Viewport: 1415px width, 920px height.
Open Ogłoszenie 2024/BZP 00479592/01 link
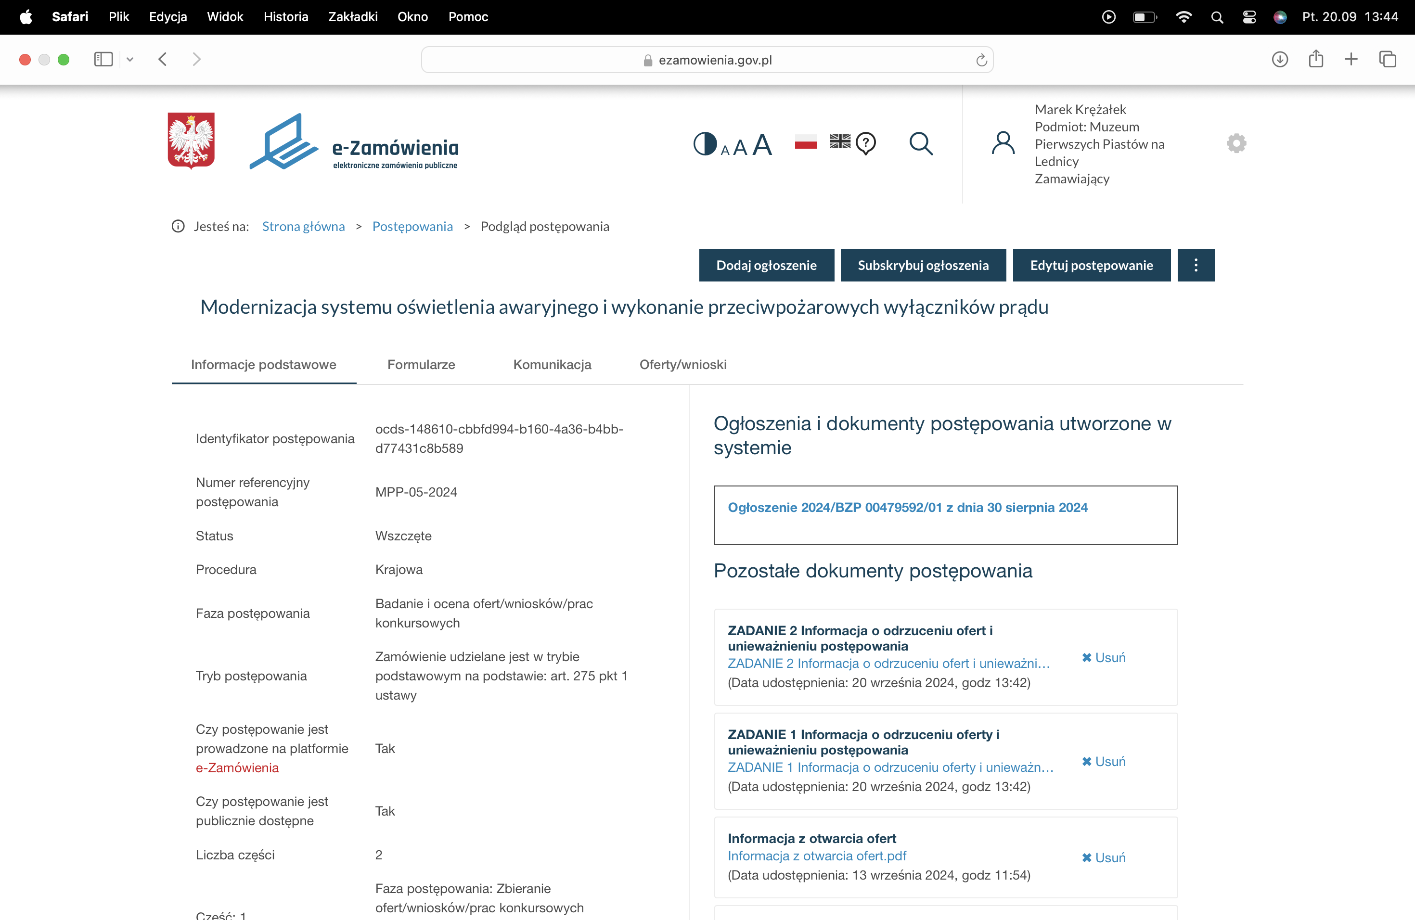pyautogui.click(x=907, y=507)
